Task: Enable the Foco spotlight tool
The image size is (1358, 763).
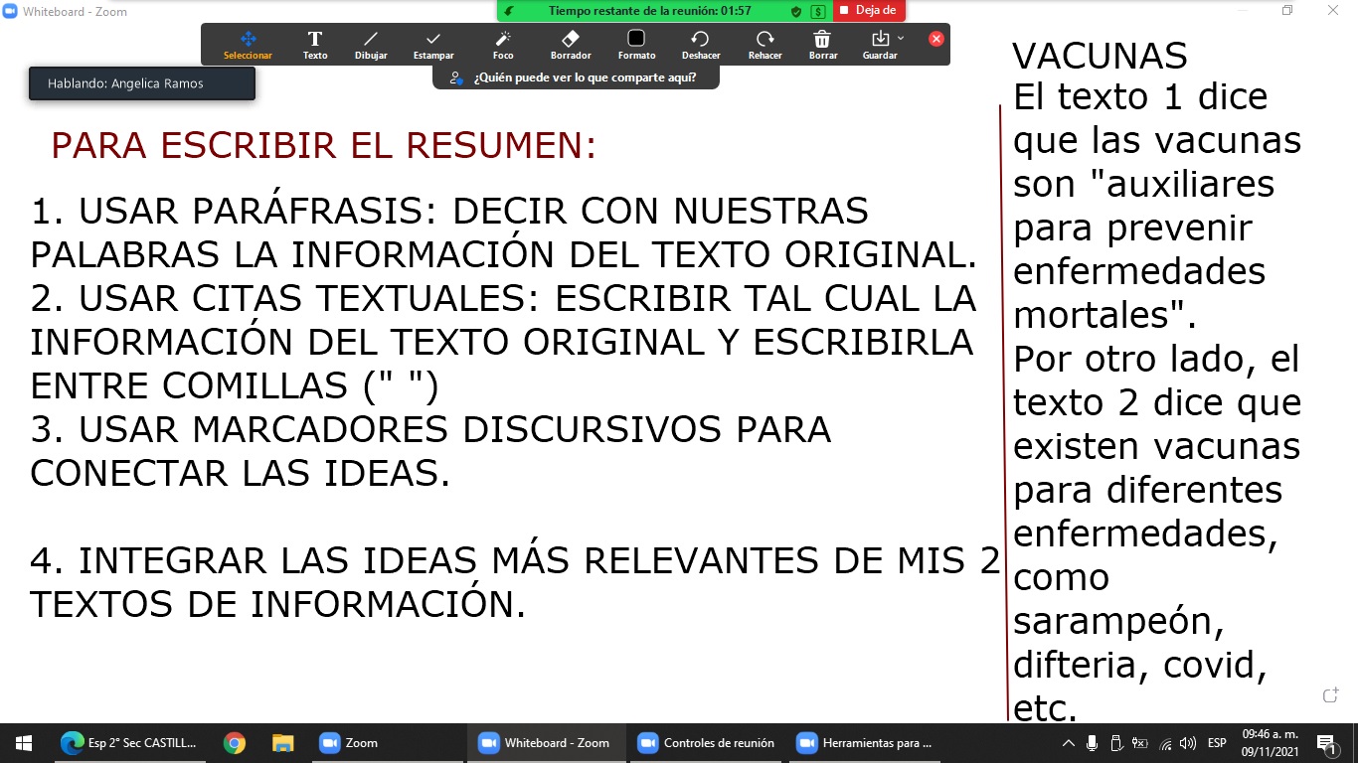Action: (503, 44)
